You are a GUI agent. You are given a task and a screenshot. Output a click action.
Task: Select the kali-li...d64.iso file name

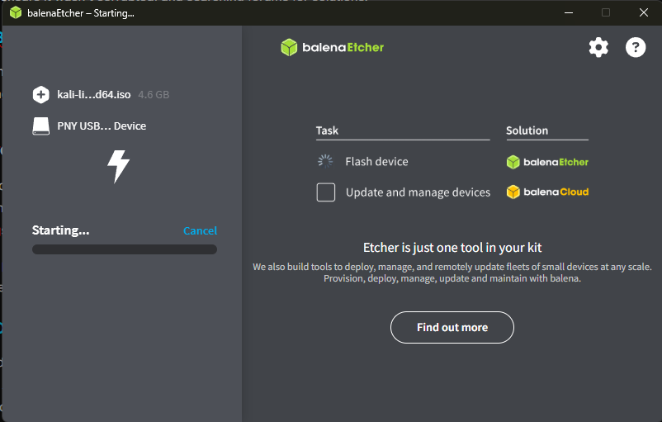[94, 95]
